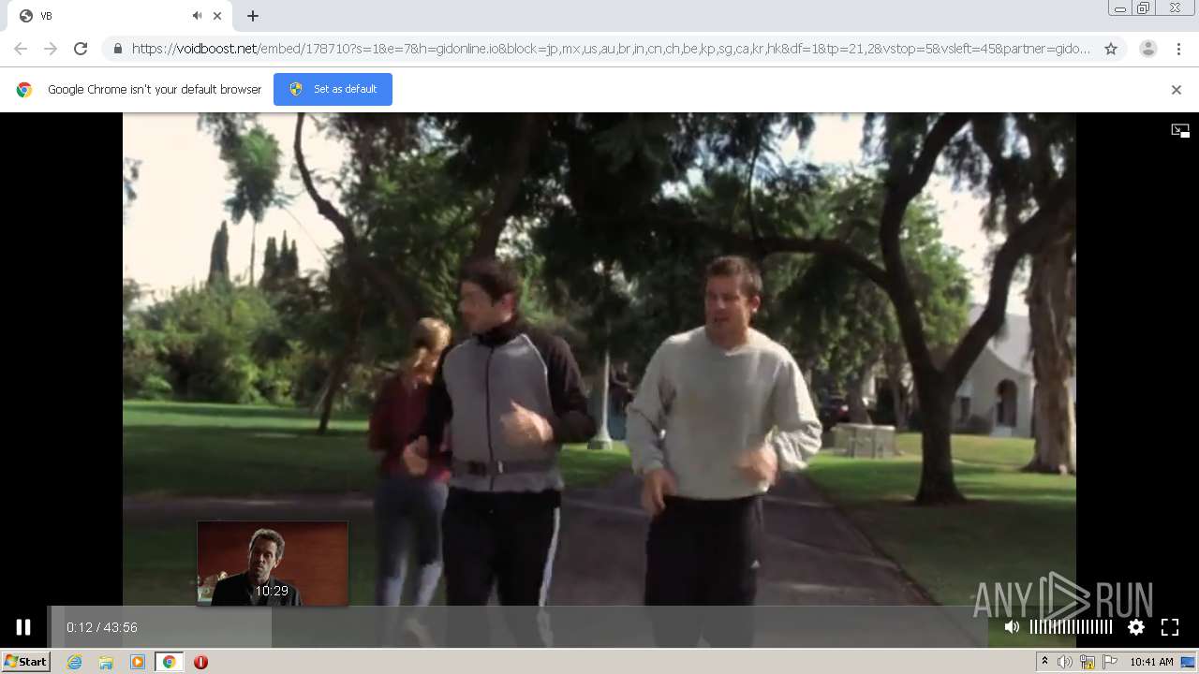Adjust the player volume level bars

tap(1071, 627)
